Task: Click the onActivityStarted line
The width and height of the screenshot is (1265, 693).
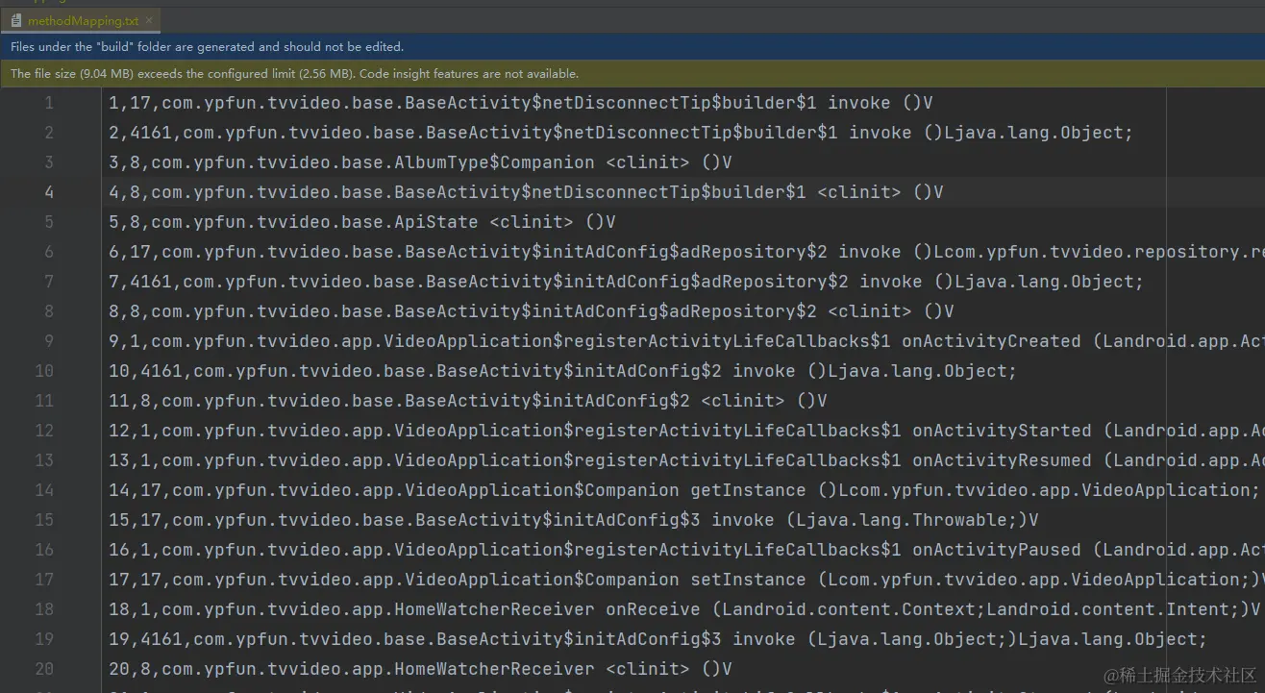Action: pyautogui.click(x=686, y=431)
